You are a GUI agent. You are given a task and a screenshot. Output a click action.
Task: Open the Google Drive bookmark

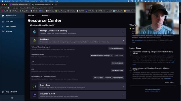pos(25,11)
